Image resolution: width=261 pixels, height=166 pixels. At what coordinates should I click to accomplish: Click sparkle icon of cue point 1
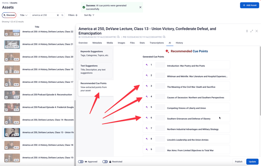(146, 65)
